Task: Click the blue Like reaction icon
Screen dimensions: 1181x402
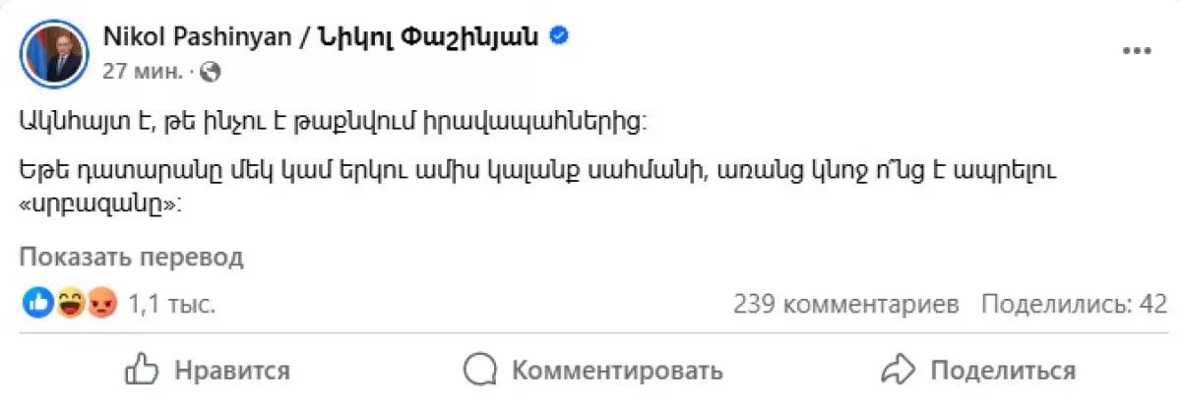Action: [38, 305]
